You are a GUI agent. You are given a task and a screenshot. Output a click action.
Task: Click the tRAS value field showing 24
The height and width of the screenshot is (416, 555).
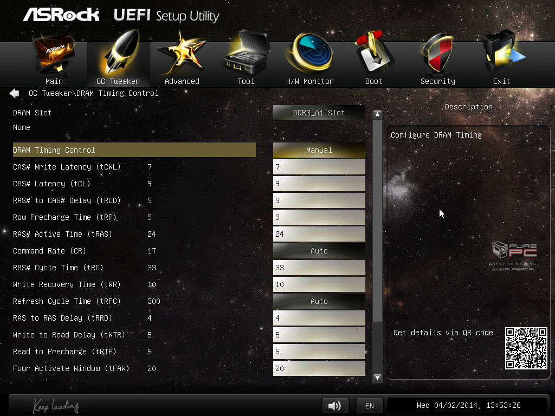(x=319, y=234)
